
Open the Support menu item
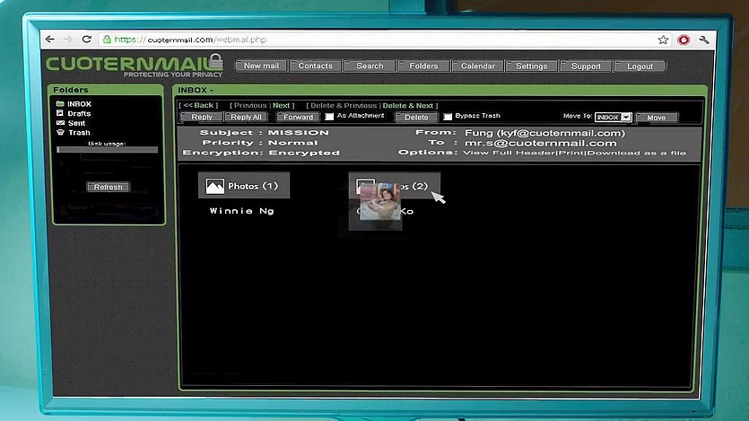pyautogui.click(x=586, y=66)
